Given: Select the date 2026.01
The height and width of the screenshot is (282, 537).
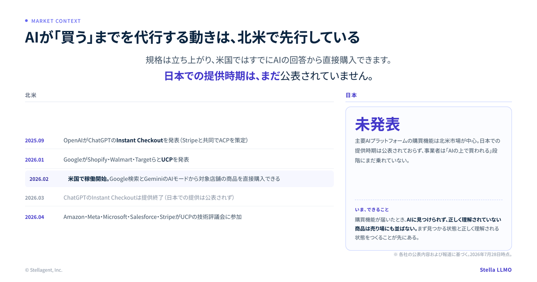Looking at the screenshot, I should tap(34, 160).
